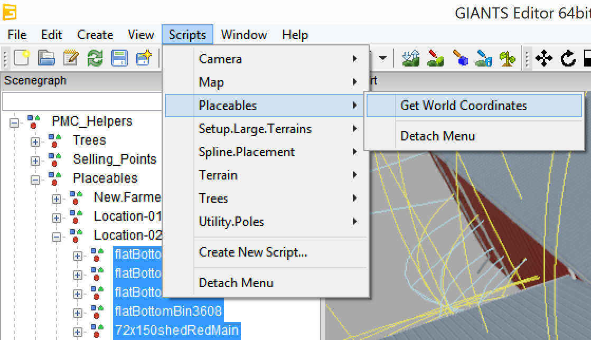Viewport: 591px width, 340px height.
Task: Open the Terrain submenu in Scripts
Action: [x=266, y=175]
